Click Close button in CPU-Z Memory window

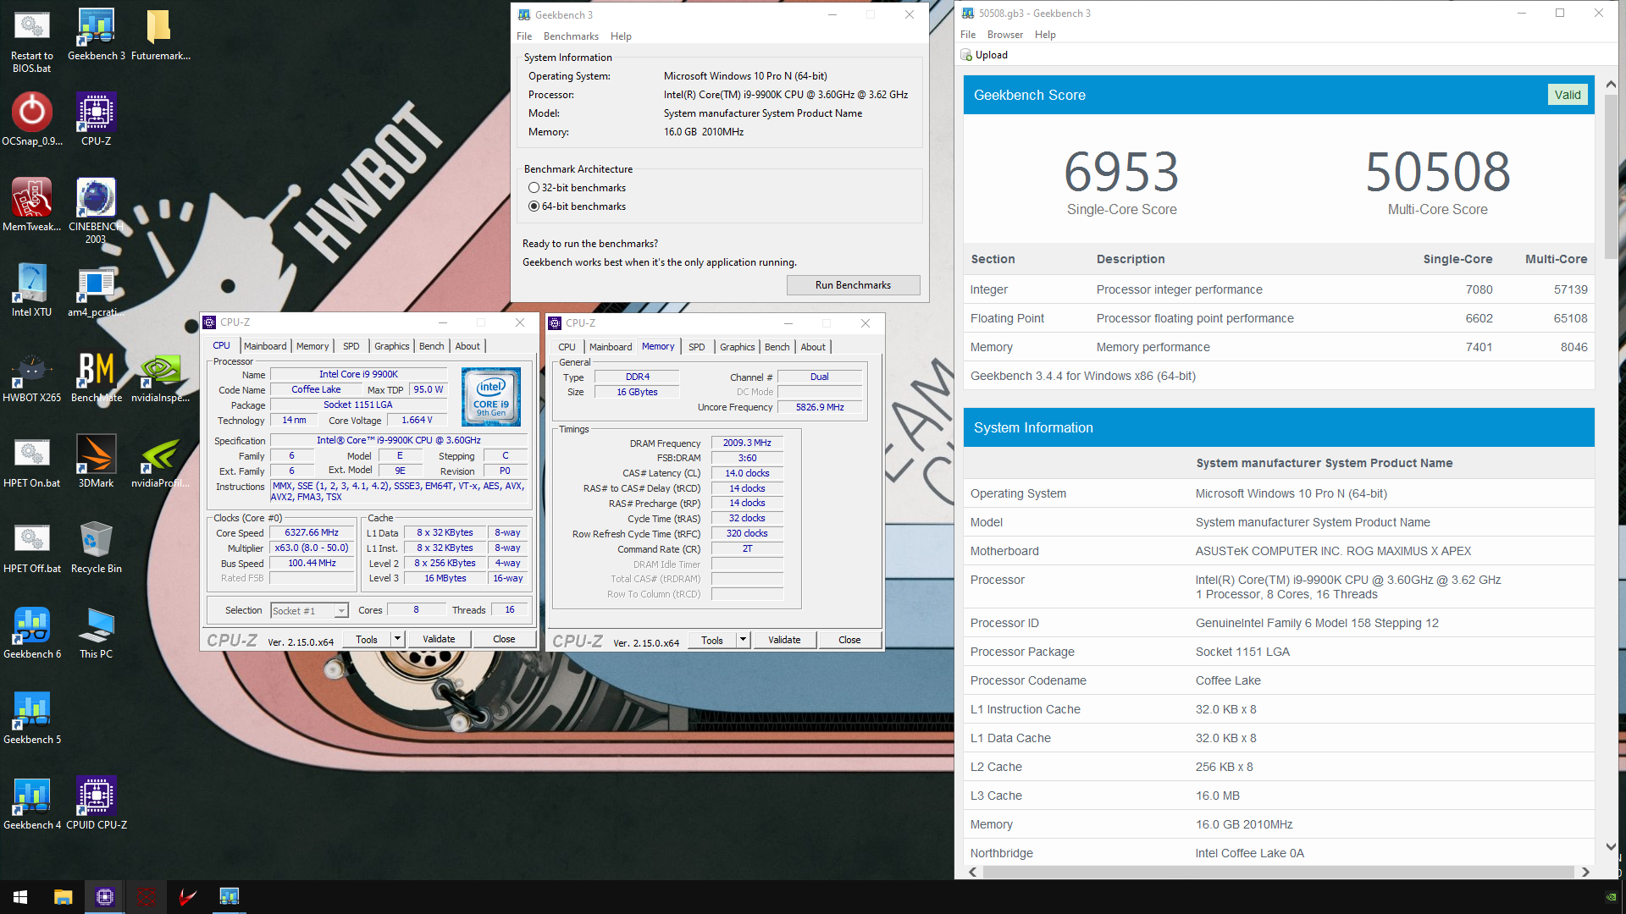click(x=849, y=640)
